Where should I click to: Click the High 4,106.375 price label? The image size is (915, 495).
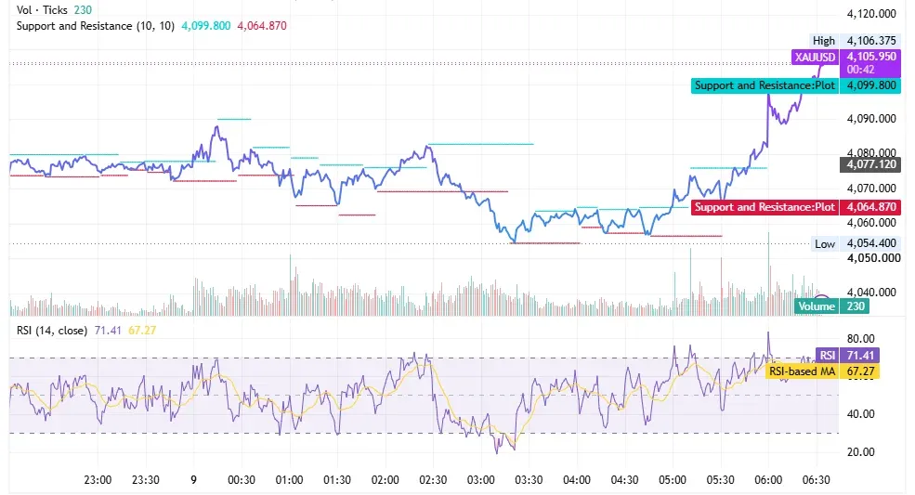[854, 41]
